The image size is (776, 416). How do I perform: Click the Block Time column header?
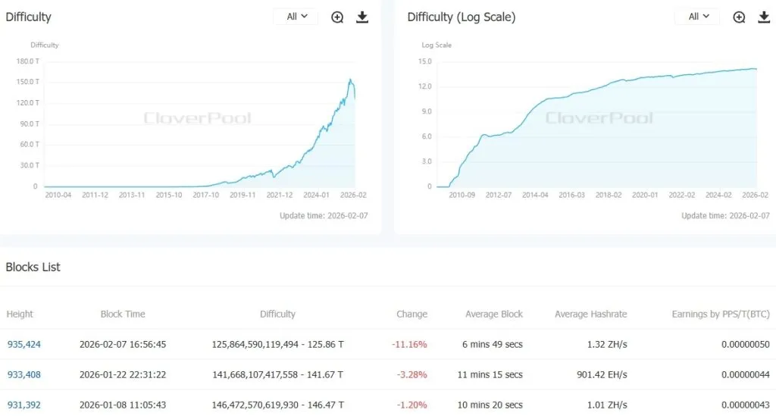pos(123,314)
